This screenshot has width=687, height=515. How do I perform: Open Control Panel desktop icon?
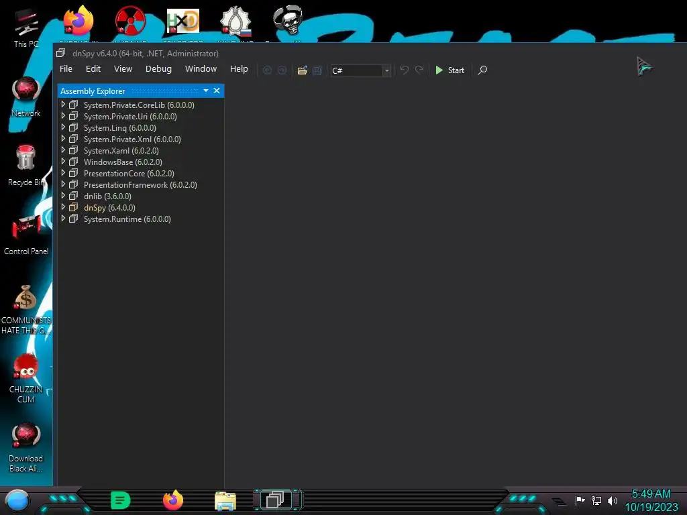[x=26, y=235]
